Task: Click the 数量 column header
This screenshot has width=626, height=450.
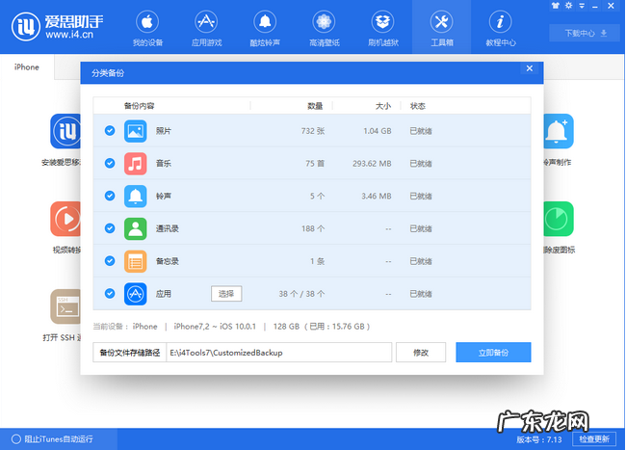Action: coord(315,106)
